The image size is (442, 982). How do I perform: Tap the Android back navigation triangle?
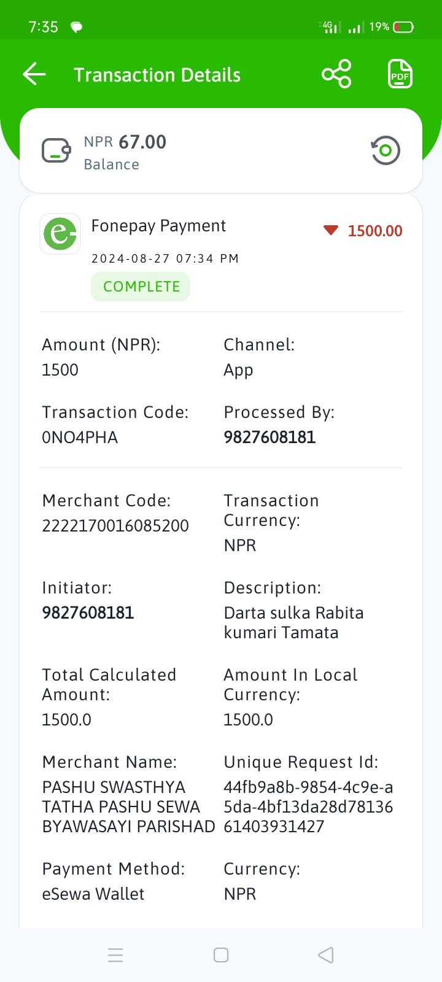[326, 955]
